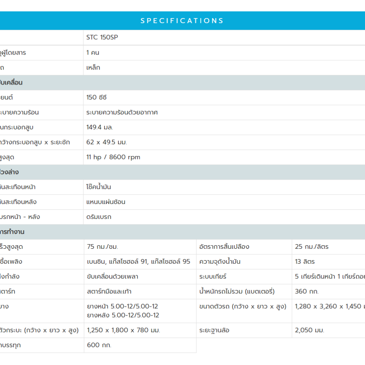365x365 pixels.
Task: Click the rear suspension value "แหนบแผ่นซ้อน"
Action: pos(106,202)
